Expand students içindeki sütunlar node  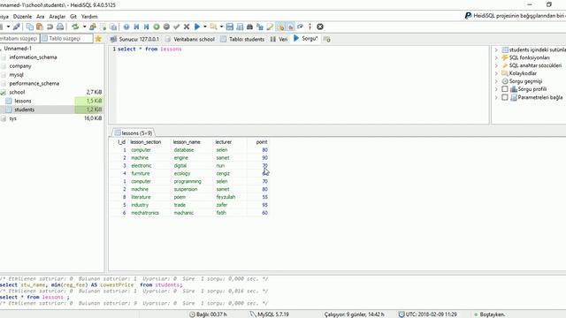pyautogui.click(x=496, y=49)
